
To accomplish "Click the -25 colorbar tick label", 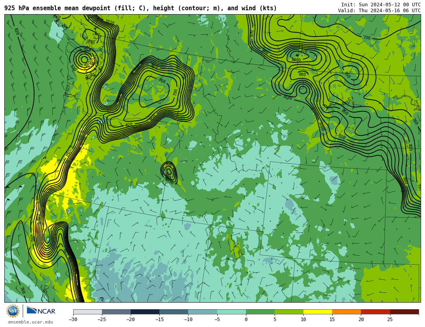I will [x=102, y=320].
